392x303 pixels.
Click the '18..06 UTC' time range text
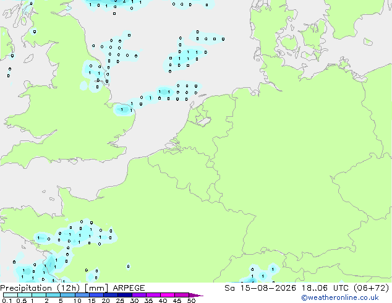325,288
